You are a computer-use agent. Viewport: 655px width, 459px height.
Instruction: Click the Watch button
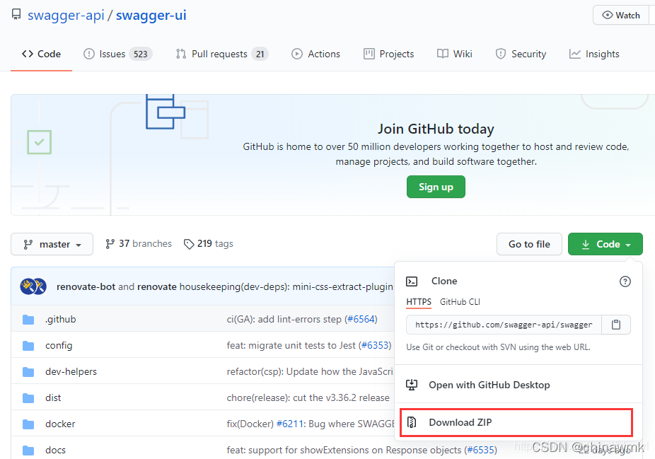[x=621, y=16]
